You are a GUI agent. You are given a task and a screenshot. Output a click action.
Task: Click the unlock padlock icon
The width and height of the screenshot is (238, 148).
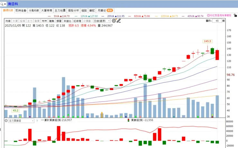[x=235, y=15]
